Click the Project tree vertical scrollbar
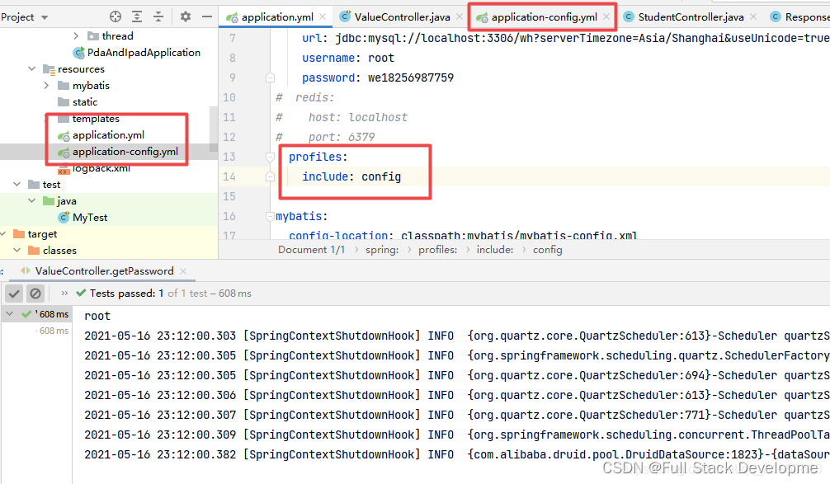The height and width of the screenshot is (484, 830). [214, 129]
